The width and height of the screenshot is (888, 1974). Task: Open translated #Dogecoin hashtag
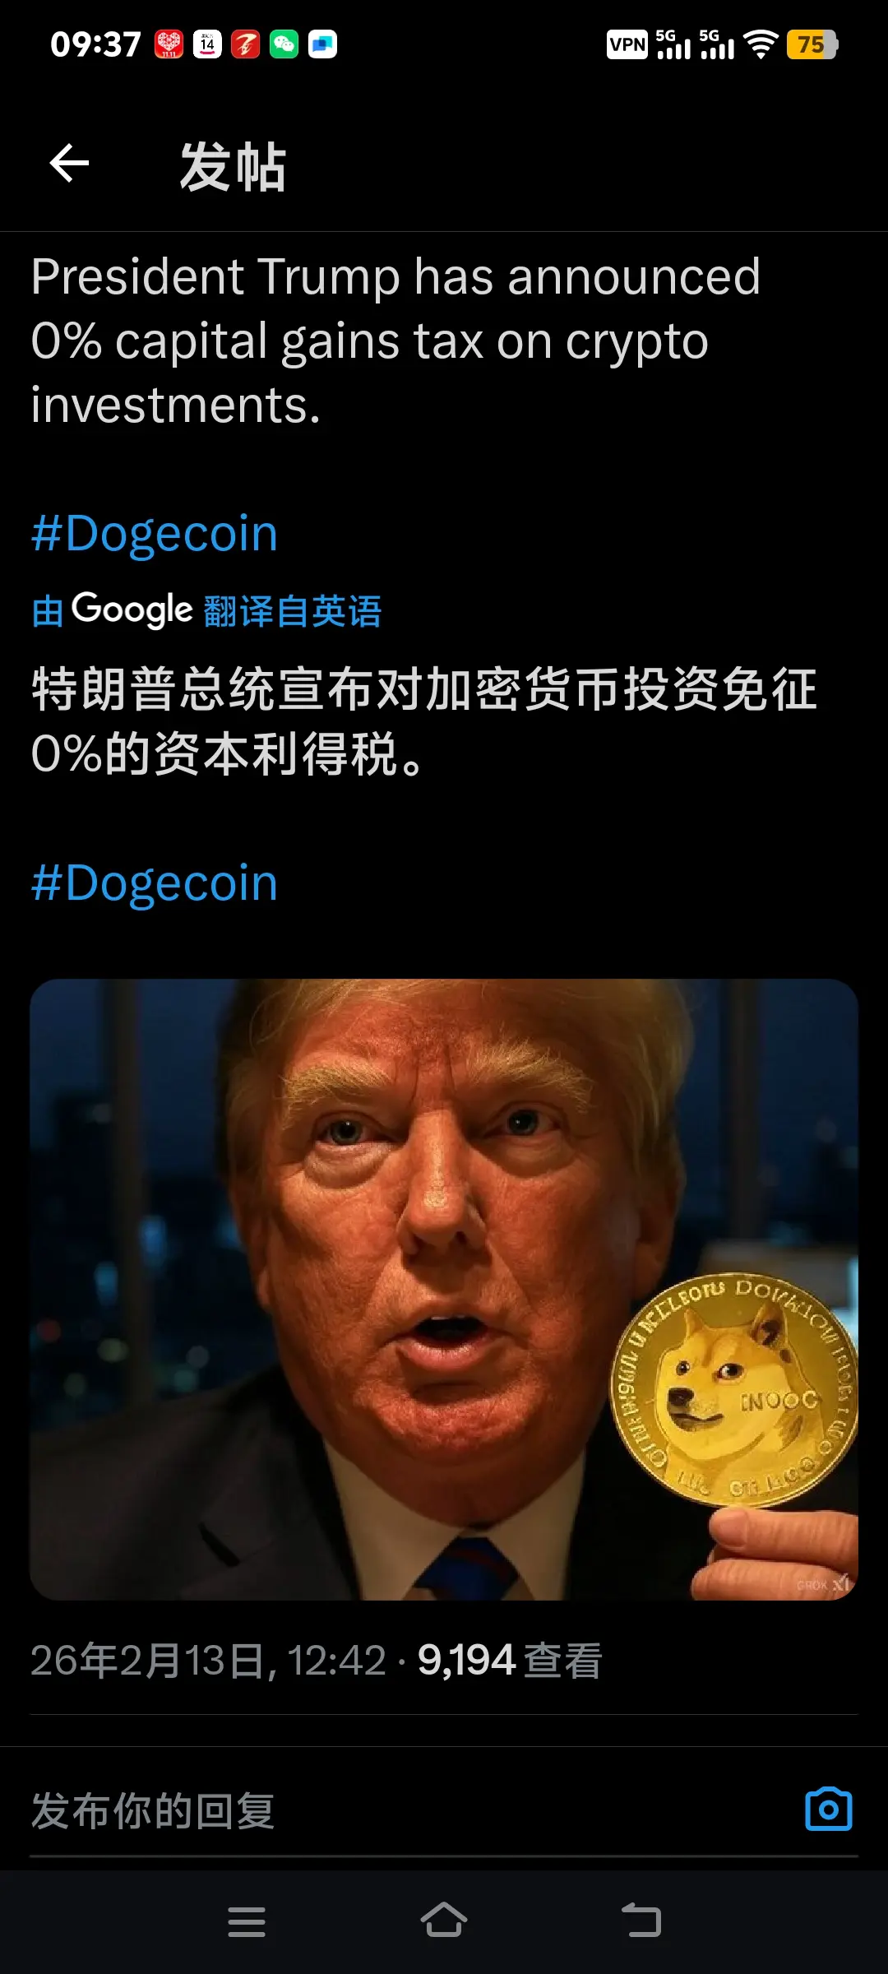pos(155,883)
